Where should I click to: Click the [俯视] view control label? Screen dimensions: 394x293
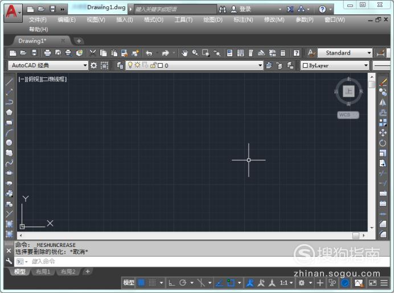pos(33,79)
